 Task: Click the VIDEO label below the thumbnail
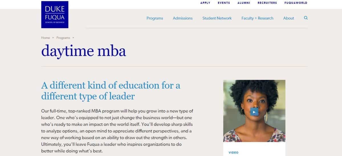pyautogui.click(x=233, y=153)
